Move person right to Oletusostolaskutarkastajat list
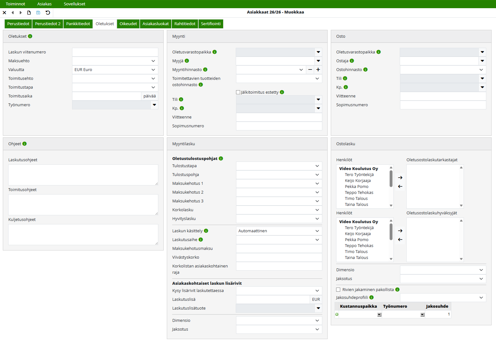 pyautogui.click(x=400, y=178)
